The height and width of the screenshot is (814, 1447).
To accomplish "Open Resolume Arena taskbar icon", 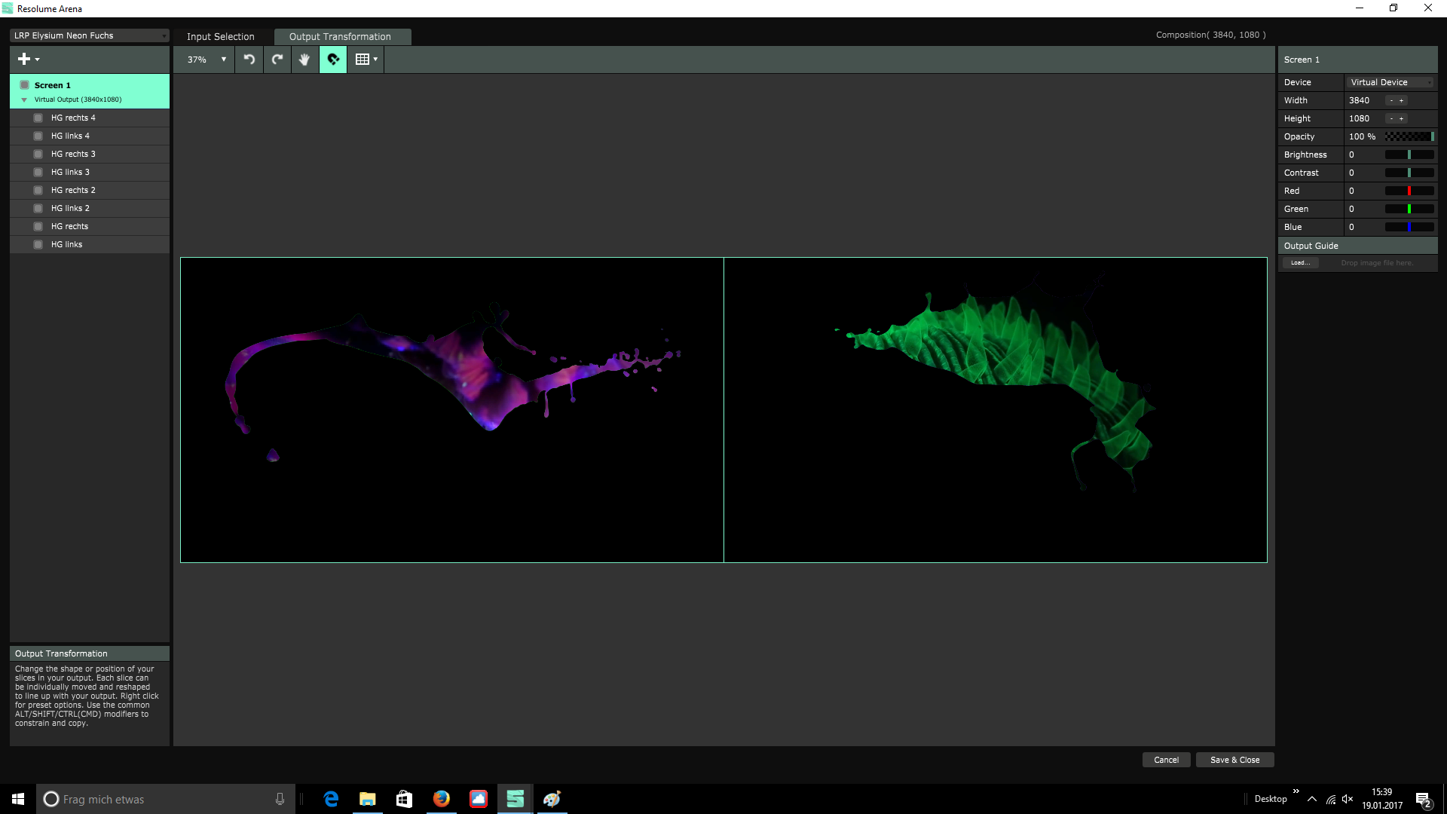I will click(x=515, y=799).
